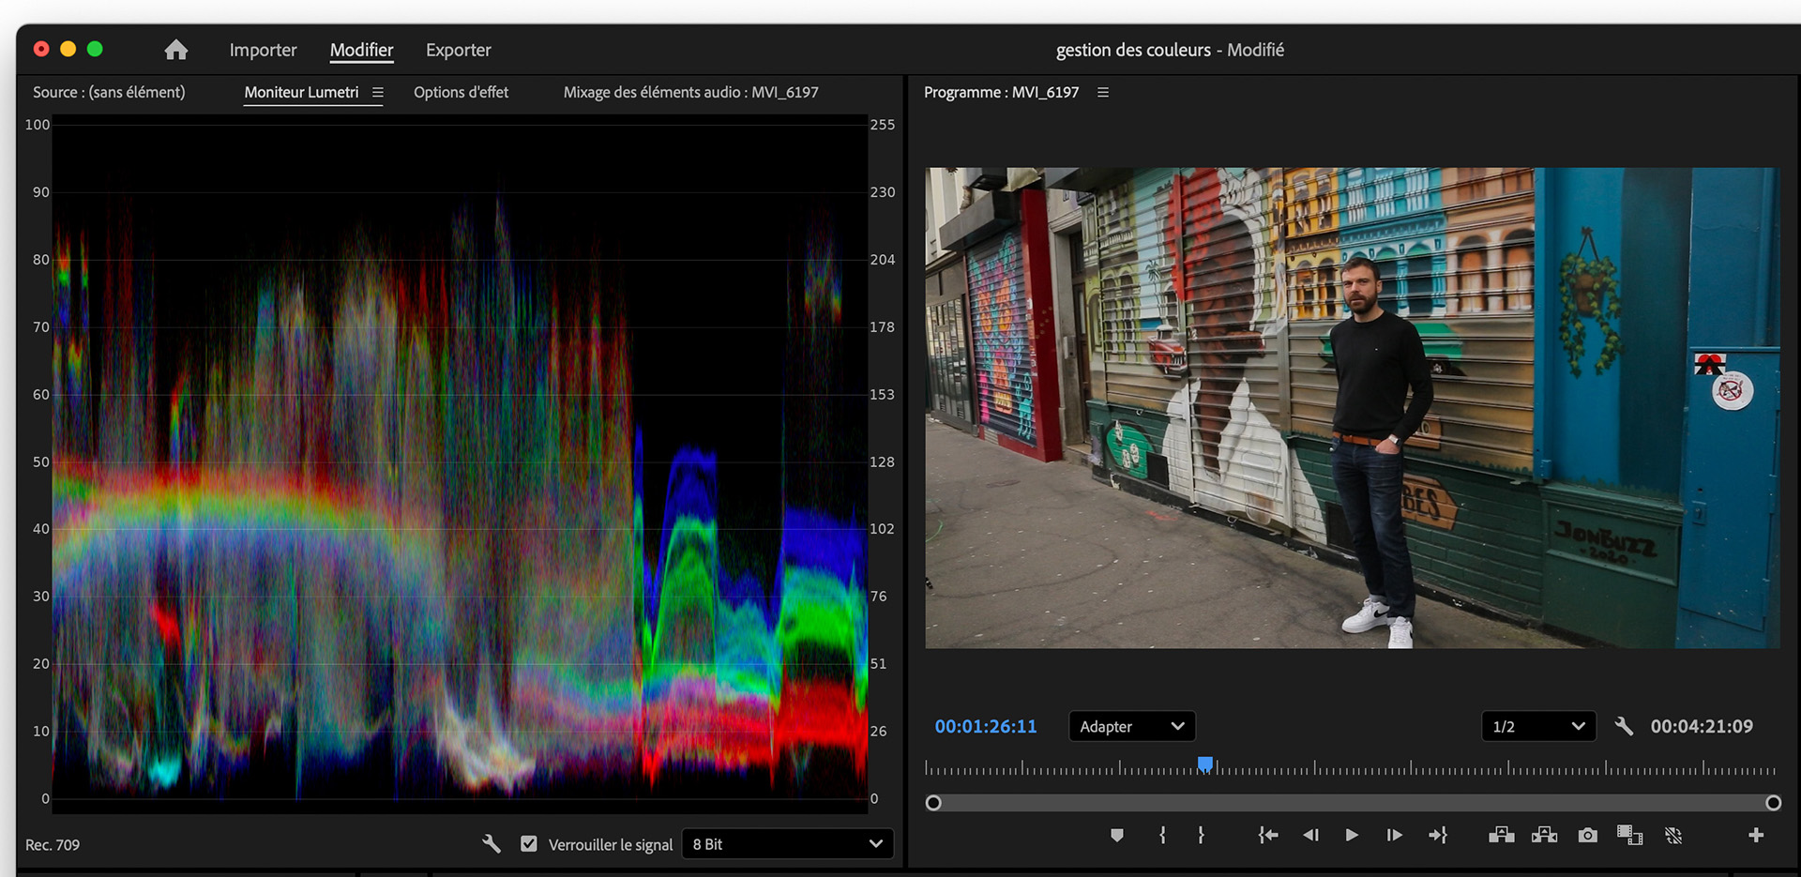Click the blue playhead on the time ruler
The image size is (1801, 877).
[1205, 764]
